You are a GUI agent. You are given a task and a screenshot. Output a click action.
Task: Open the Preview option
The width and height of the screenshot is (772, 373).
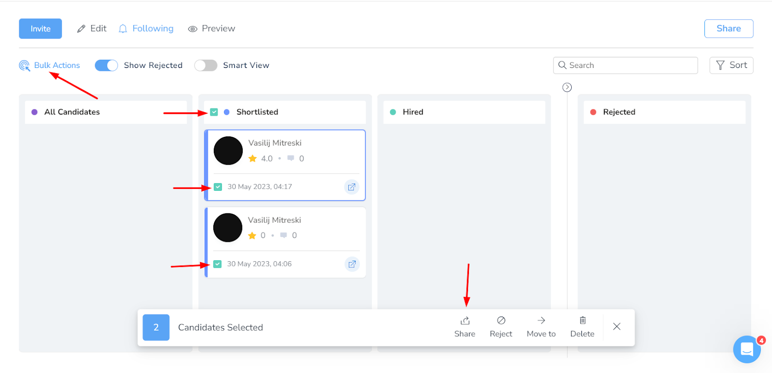pyautogui.click(x=211, y=29)
